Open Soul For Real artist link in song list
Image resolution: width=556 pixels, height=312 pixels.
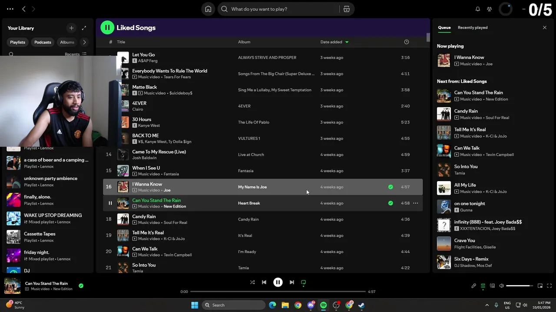tap(175, 223)
